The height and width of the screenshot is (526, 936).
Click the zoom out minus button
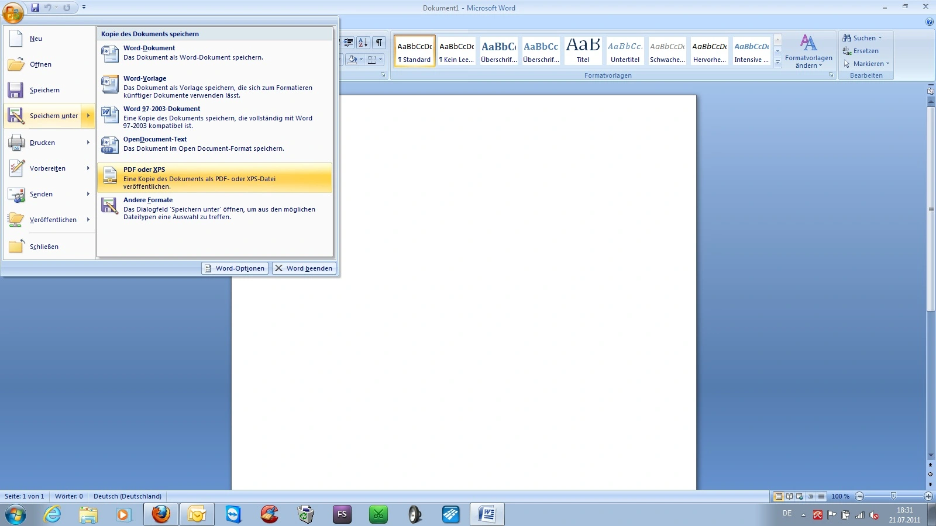859,496
